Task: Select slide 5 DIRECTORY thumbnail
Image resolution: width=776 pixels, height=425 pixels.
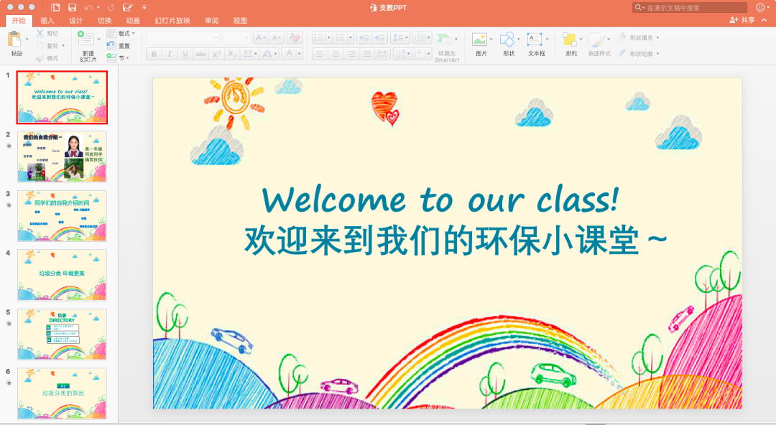Action: (62, 335)
